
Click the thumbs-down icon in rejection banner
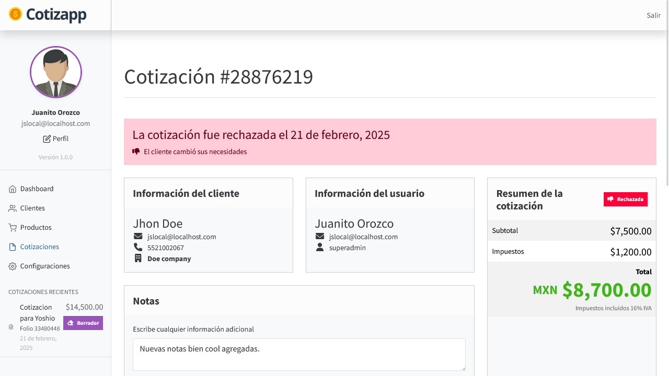click(x=136, y=151)
